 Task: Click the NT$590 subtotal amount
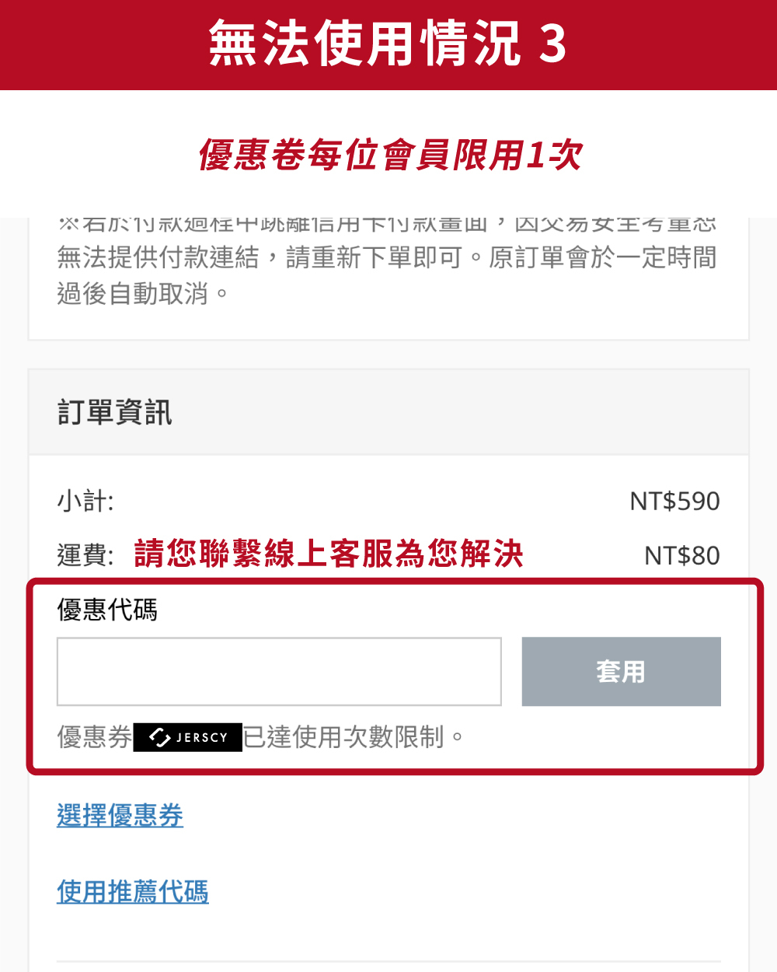pyautogui.click(x=674, y=502)
